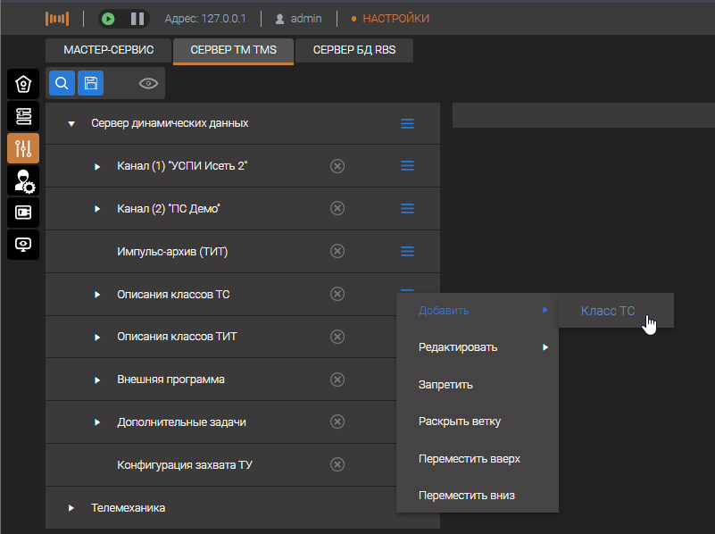The width and height of the screenshot is (715, 534).
Task: Click the search magnifier button
Action: (62, 83)
